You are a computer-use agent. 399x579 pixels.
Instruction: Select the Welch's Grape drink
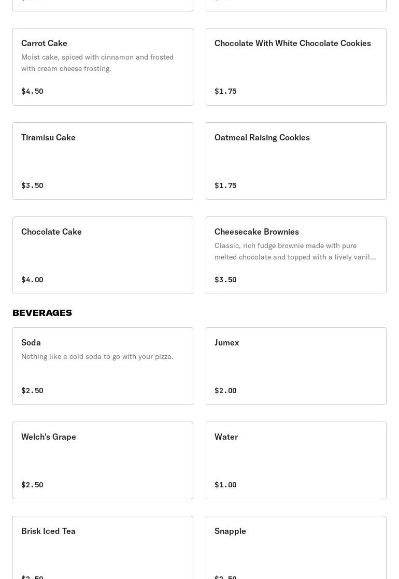click(x=103, y=460)
